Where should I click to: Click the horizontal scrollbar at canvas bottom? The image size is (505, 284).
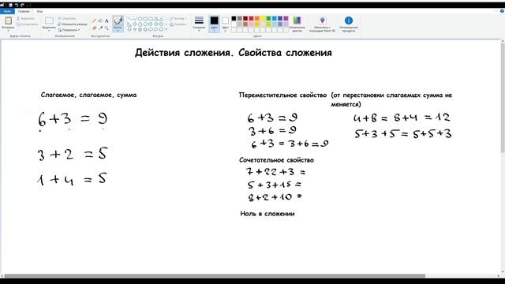click(215, 276)
